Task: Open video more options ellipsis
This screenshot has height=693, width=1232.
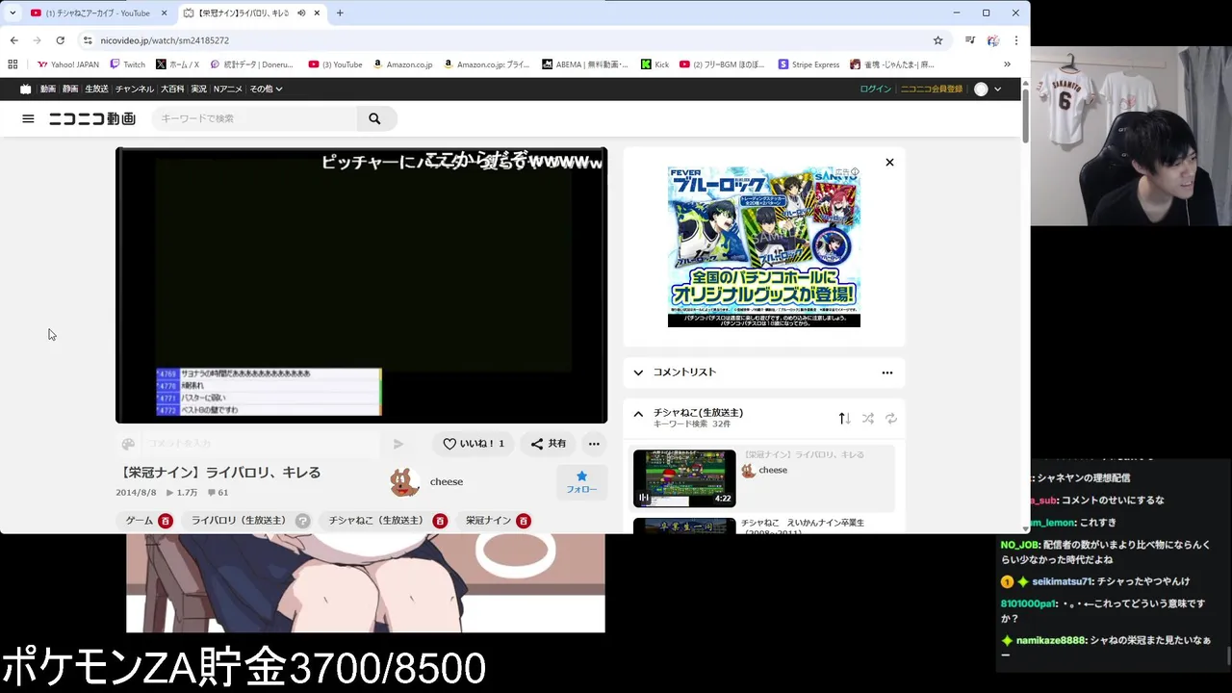Action: click(594, 444)
